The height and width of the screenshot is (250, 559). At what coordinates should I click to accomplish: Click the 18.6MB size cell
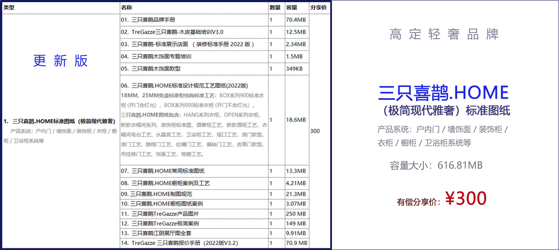296,120
